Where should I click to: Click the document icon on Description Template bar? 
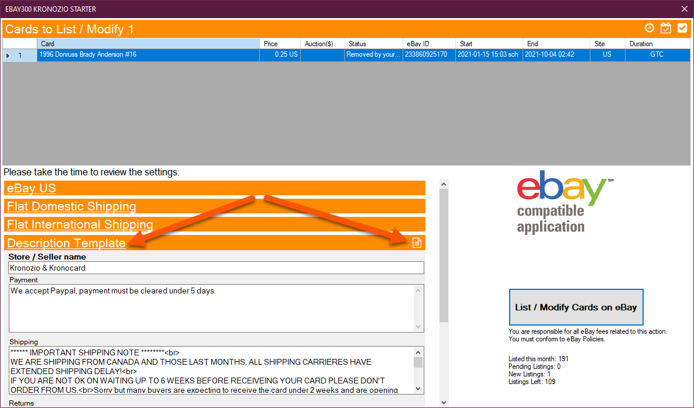pos(417,243)
